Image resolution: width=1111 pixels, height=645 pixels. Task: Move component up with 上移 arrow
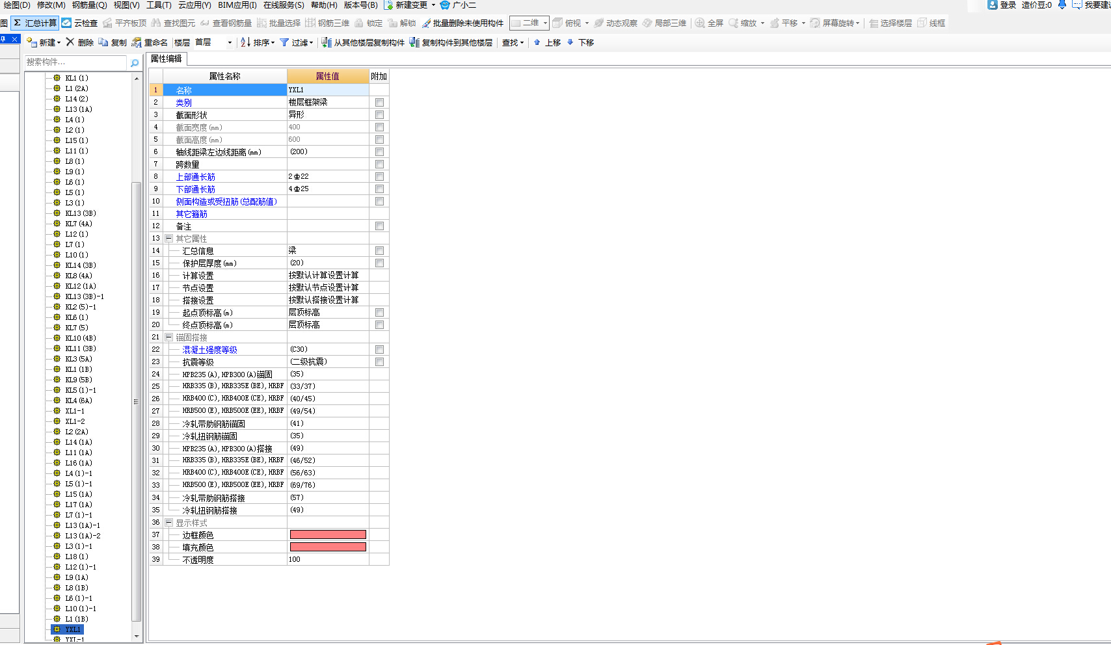click(x=537, y=42)
